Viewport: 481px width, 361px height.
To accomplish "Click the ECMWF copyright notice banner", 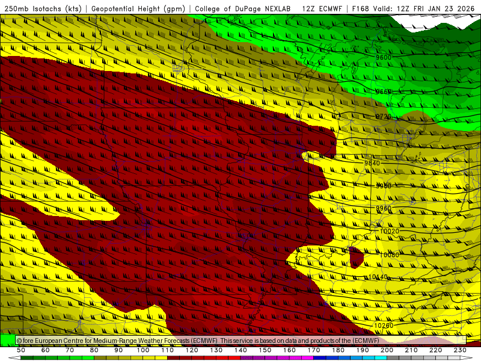I will tap(241, 341).
